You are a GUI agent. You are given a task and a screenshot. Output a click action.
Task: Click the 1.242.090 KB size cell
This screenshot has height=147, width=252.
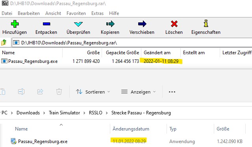tap(230, 141)
